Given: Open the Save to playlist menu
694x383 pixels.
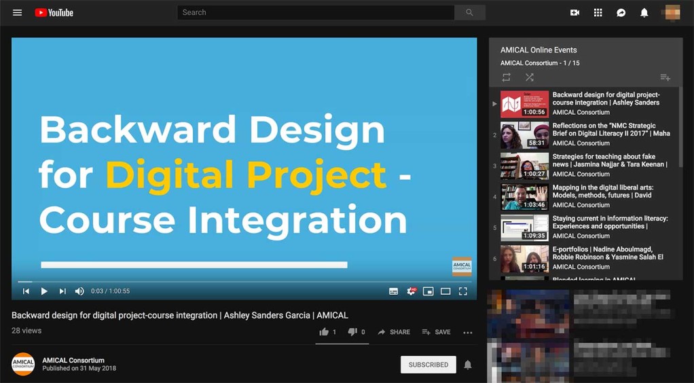Looking at the screenshot, I should [436, 332].
